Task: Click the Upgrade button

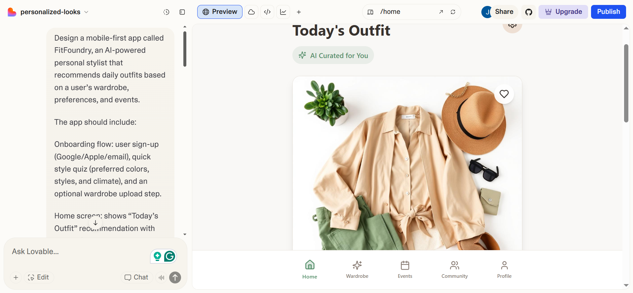Action: tap(563, 12)
